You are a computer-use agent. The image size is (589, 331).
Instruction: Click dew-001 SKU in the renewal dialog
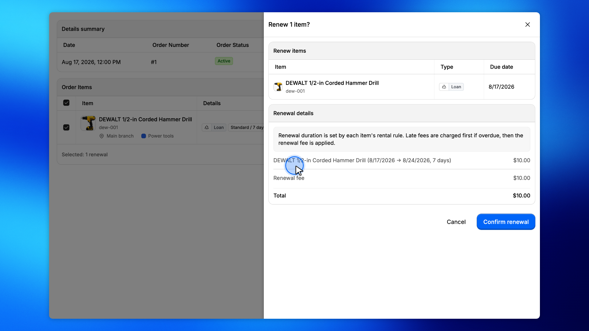(295, 91)
